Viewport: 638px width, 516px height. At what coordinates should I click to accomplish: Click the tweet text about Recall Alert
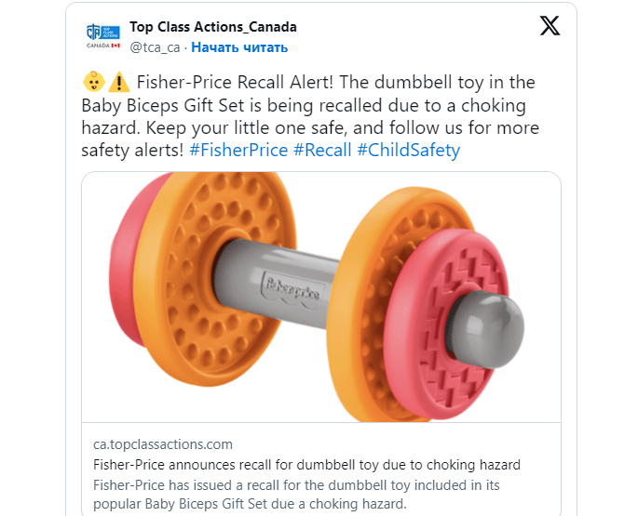pos(317,105)
